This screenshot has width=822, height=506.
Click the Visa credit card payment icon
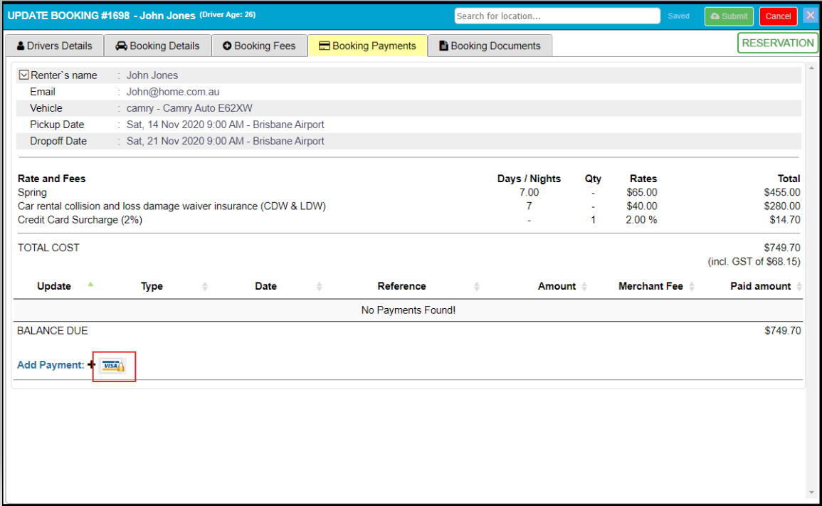tap(113, 366)
